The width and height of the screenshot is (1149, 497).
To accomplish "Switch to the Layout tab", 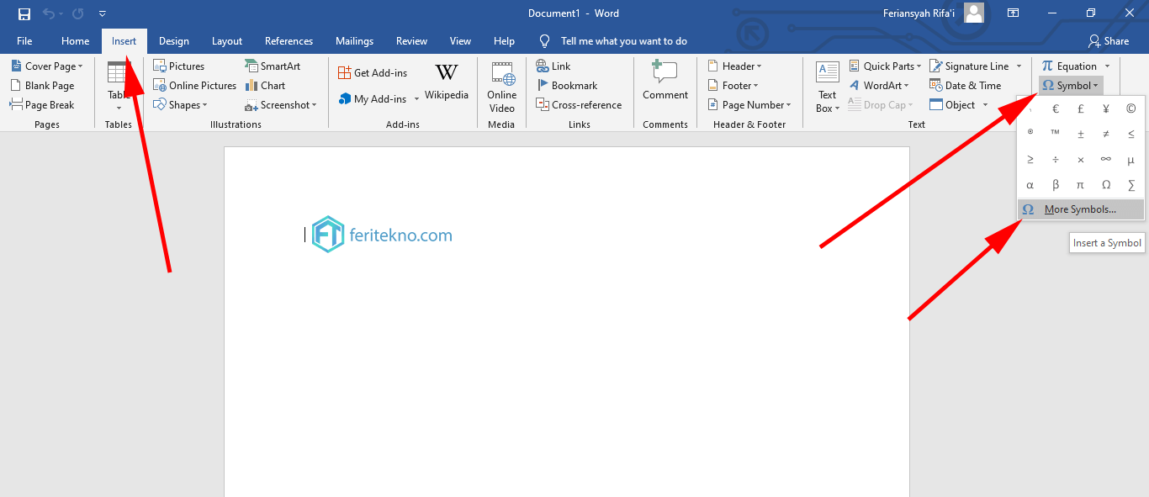I will [227, 41].
